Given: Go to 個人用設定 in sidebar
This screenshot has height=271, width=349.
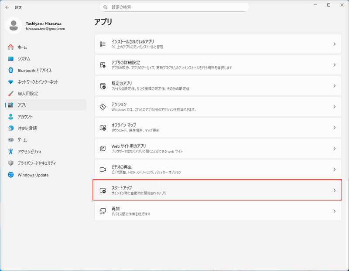Looking at the screenshot, I should click(x=27, y=94).
